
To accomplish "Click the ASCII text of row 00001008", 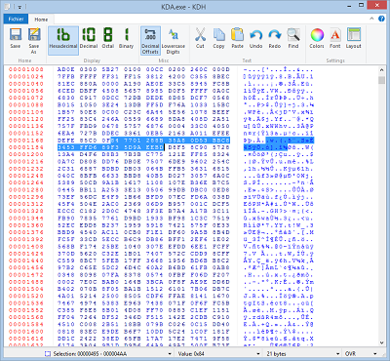I will point(279,69).
